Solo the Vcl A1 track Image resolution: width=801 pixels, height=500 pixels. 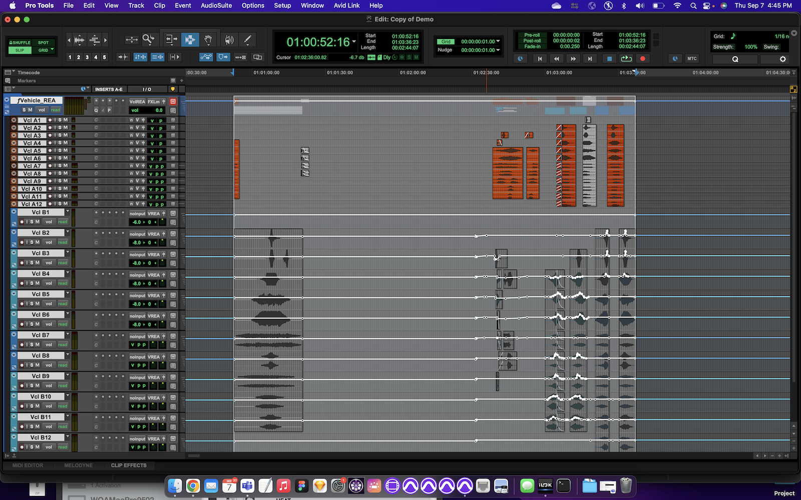click(x=60, y=120)
